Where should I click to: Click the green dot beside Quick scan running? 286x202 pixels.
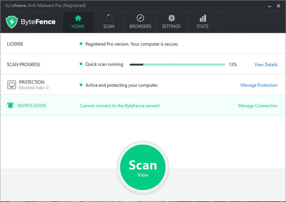point(81,64)
